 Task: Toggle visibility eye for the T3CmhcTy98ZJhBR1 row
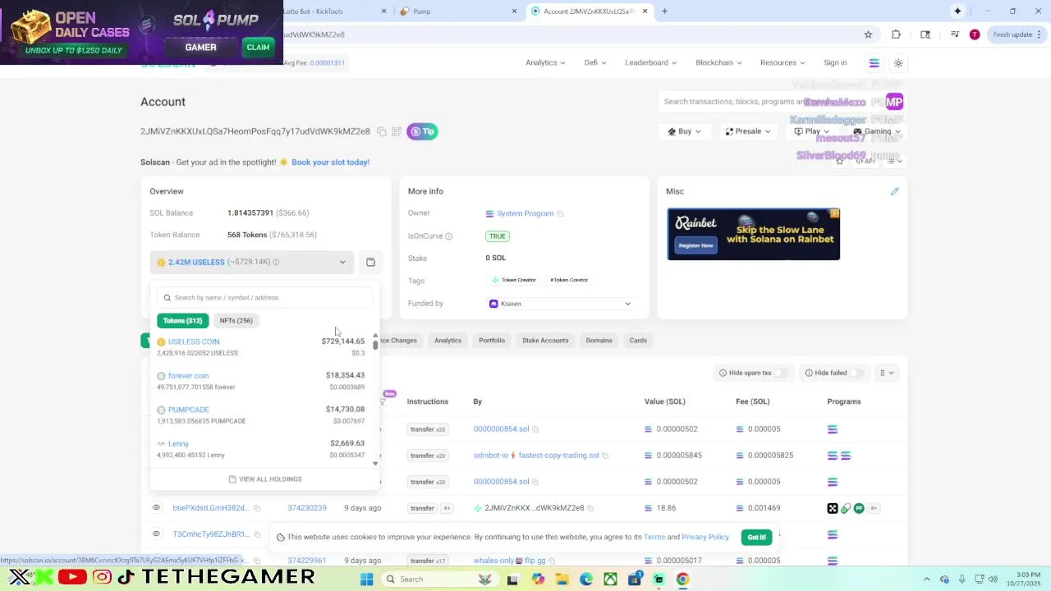[x=156, y=534]
